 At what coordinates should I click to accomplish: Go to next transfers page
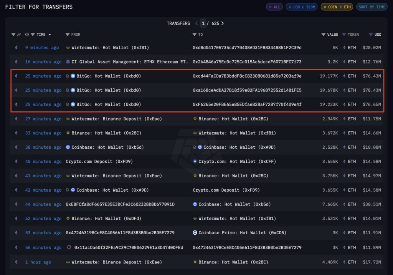[223, 23]
